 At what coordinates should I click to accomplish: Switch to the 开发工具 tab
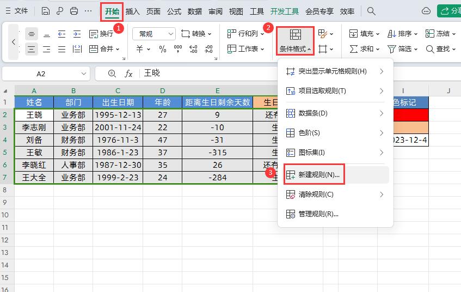(284, 11)
